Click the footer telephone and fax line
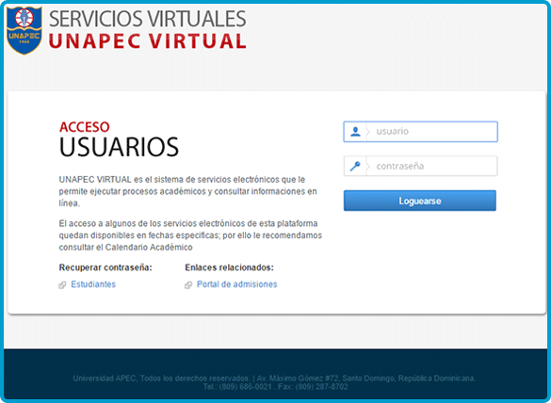This screenshot has width=551, height=403. coord(275,387)
